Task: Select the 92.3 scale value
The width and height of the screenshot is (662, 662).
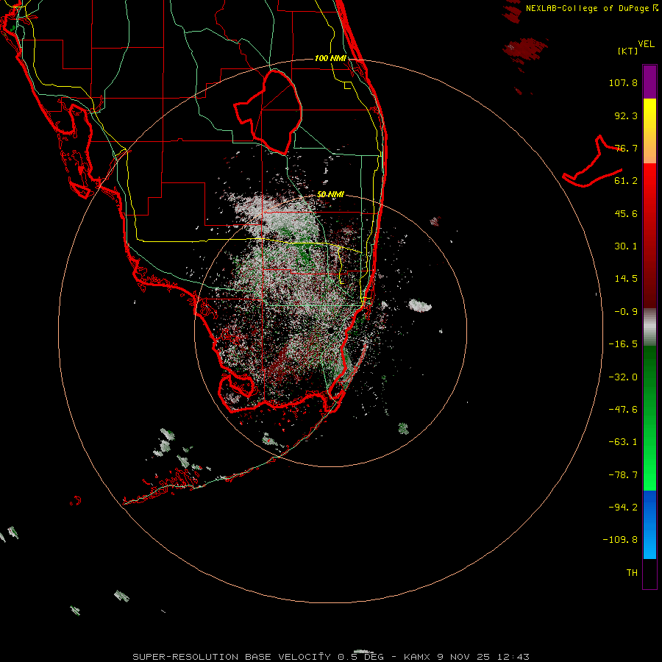Action: tap(626, 115)
